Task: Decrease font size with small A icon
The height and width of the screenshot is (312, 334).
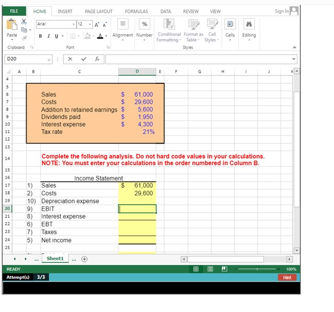Action: [x=104, y=25]
